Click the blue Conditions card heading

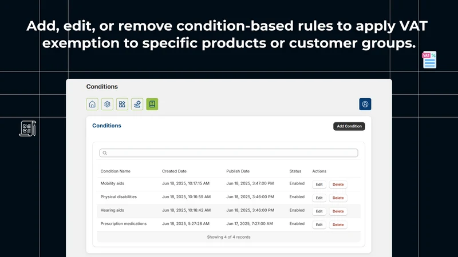pos(106,126)
